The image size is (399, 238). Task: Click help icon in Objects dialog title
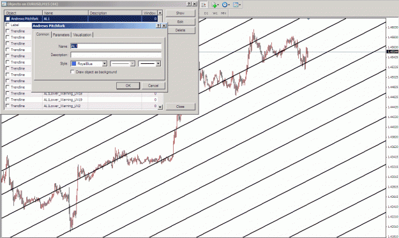tap(189, 4)
